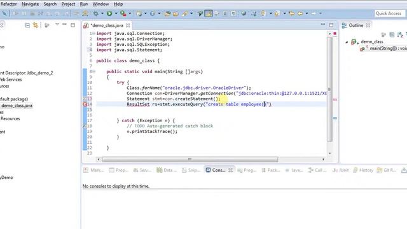Toggle Mark Occurrences highlighted toolbar button
Screen dimensions: 407x229
click(209, 13)
